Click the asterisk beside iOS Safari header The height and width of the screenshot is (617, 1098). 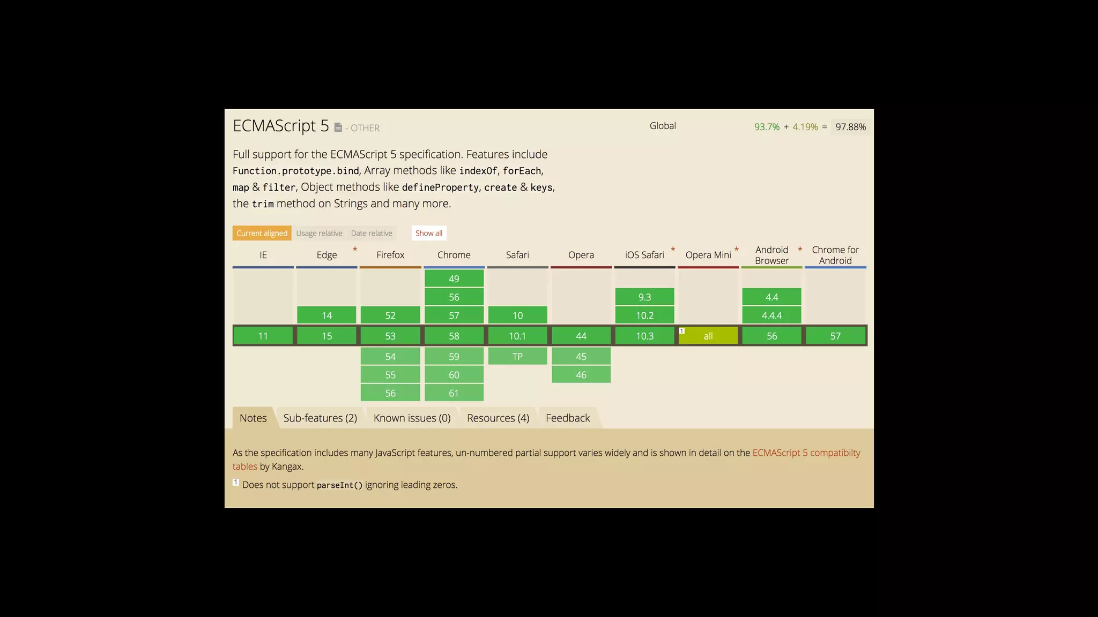(x=673, y=250)
